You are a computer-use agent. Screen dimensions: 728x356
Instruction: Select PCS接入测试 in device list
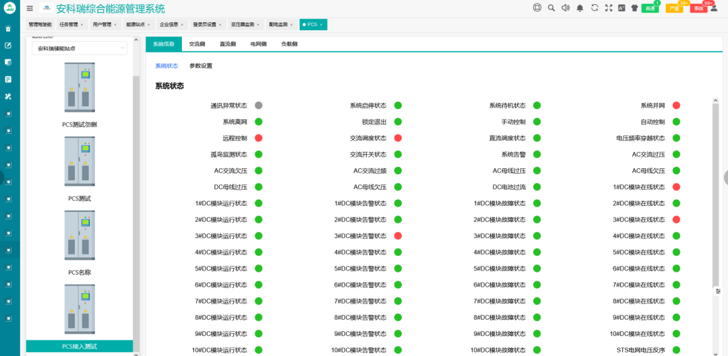click(80, 347)
